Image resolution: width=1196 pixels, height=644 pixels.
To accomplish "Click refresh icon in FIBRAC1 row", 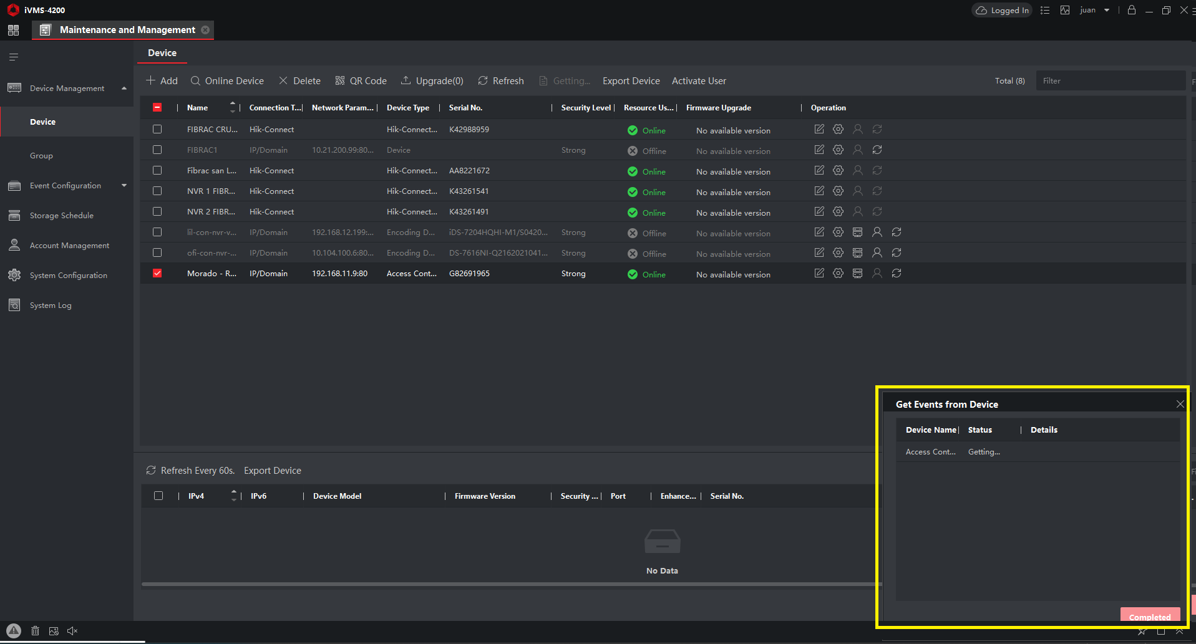I will (x=877, y=150).
